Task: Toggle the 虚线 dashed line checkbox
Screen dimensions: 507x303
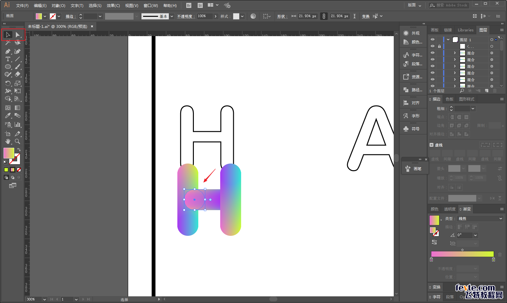Action: [x=431, y=145]
